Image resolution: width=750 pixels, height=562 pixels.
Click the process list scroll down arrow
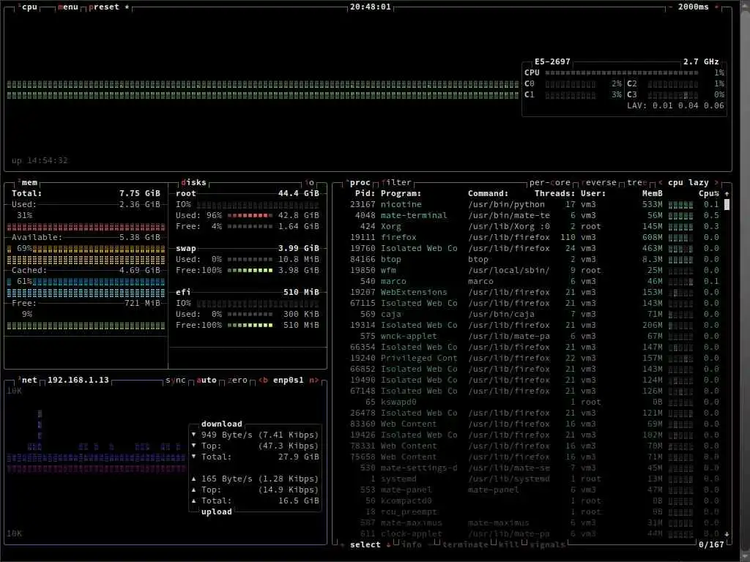(x=727, y=533)
